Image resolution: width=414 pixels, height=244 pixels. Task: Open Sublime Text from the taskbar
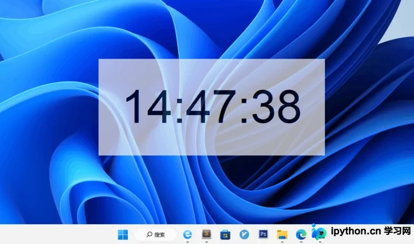pos(206,234)
